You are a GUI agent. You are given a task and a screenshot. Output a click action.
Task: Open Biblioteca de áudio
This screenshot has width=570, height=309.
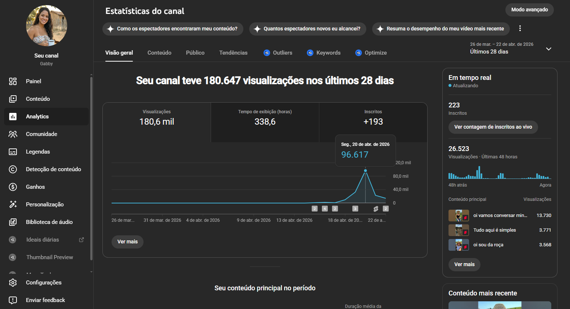pos(47,222)
